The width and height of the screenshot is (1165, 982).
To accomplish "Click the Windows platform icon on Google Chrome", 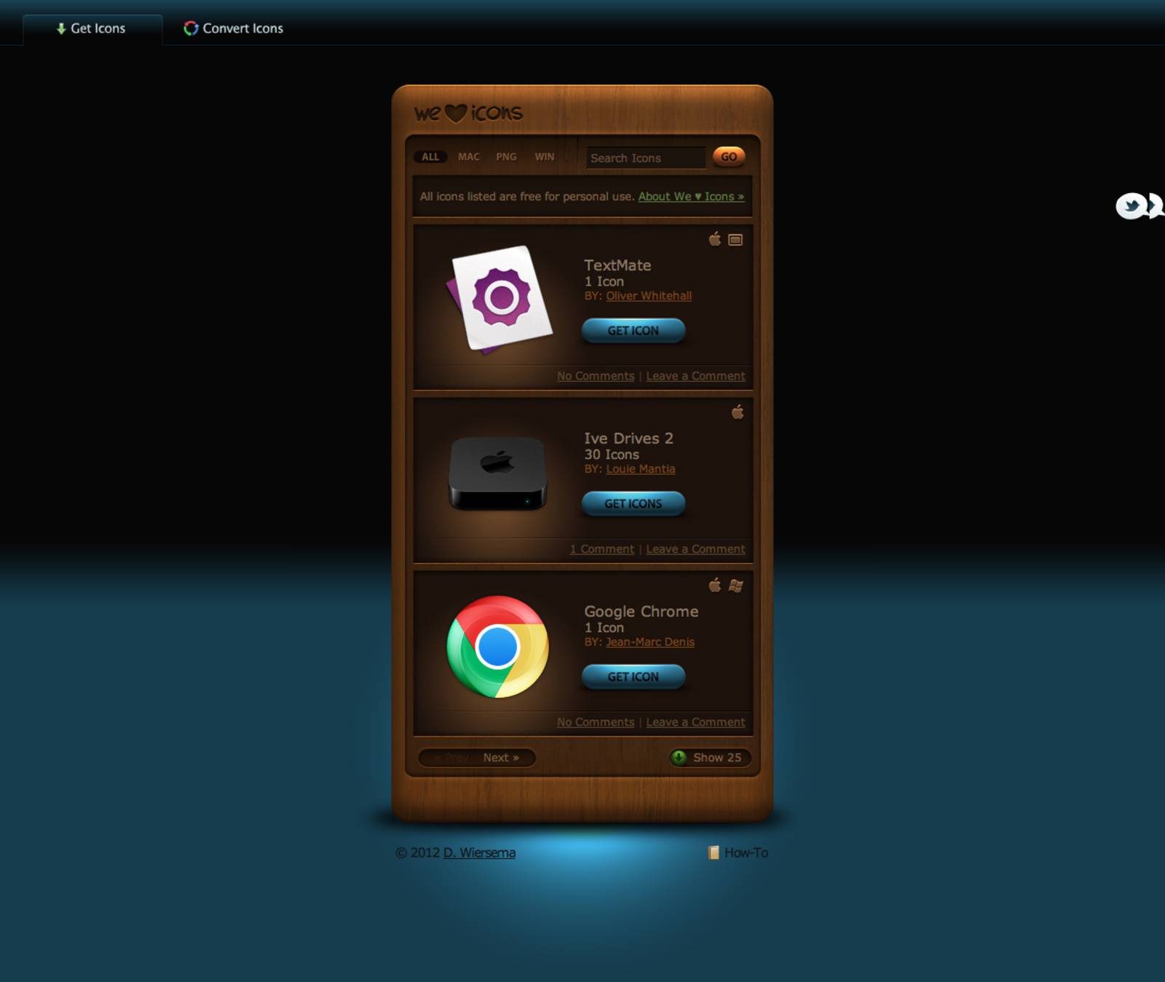I will pos(735,586).
